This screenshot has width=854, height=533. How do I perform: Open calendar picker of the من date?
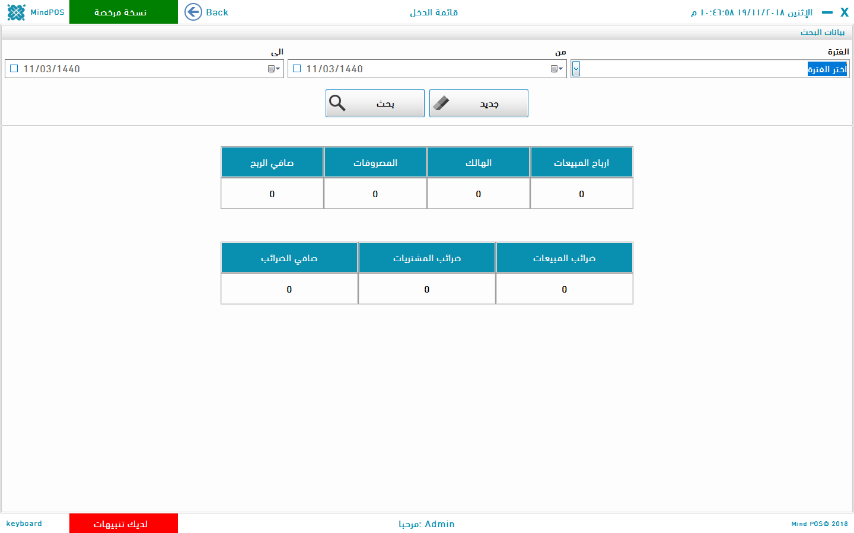556,69
